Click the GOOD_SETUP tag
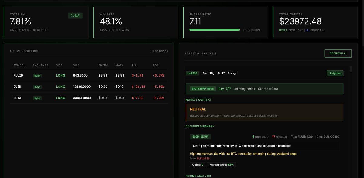 pos(201,137)
